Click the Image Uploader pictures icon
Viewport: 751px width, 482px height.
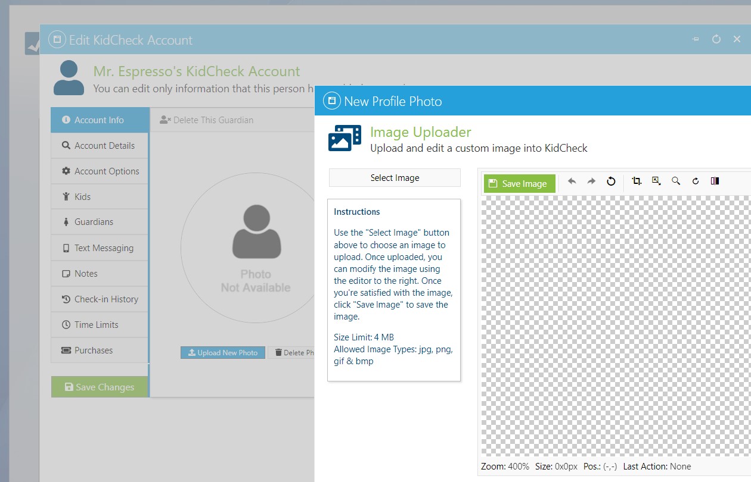tap(345, 138)
